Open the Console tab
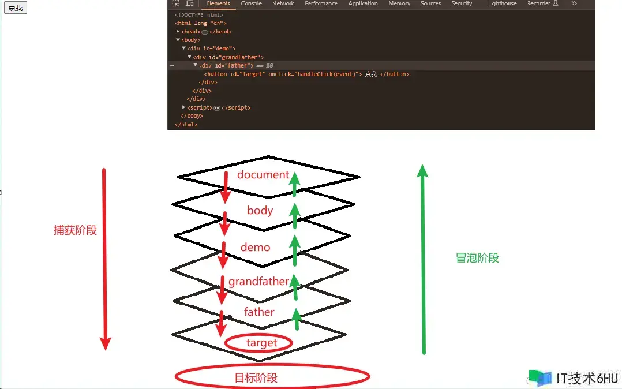Viewport: 622px width, 389px height. point(252,3)
